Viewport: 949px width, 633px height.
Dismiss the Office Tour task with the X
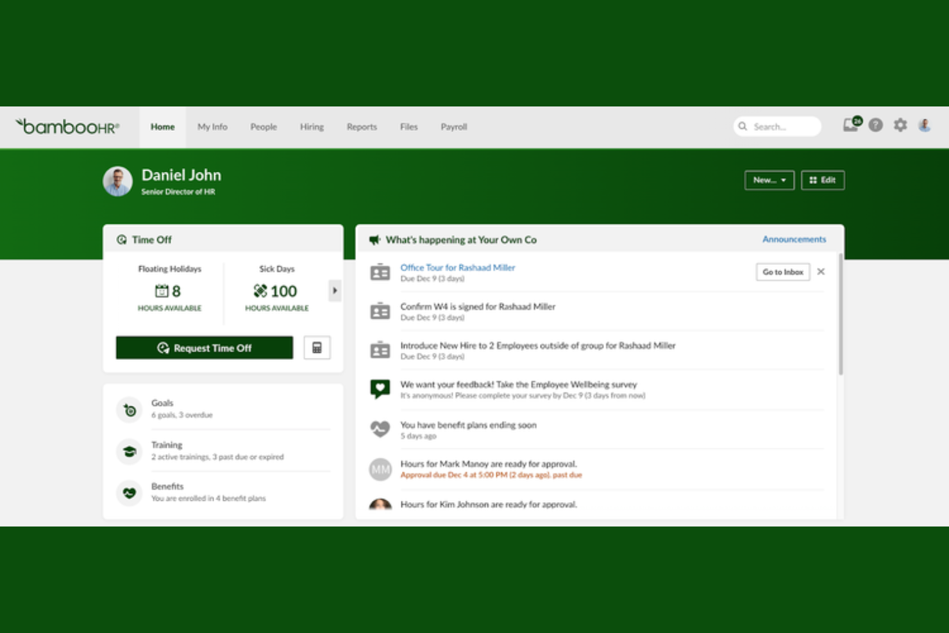pyautogui.click(x=821, y=271)
